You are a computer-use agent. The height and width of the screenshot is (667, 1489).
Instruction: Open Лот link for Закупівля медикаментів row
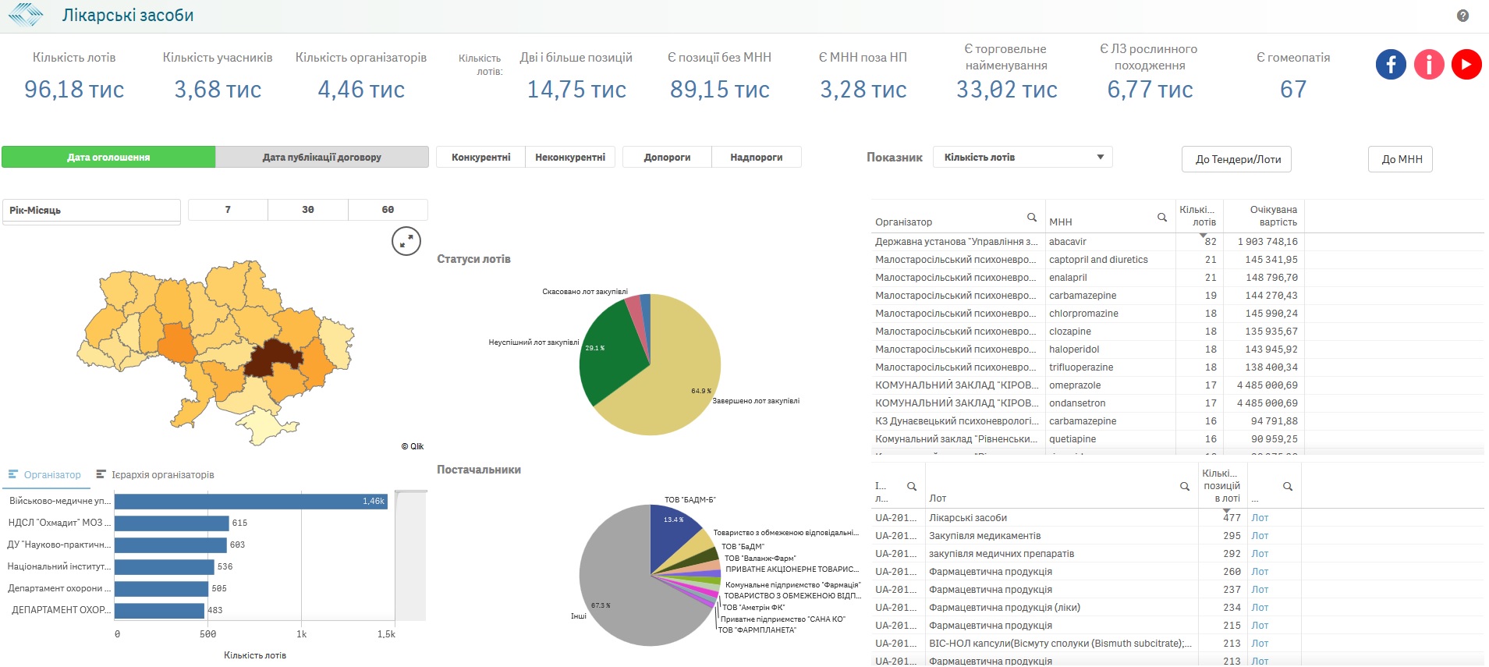(x=1260, y=536)
